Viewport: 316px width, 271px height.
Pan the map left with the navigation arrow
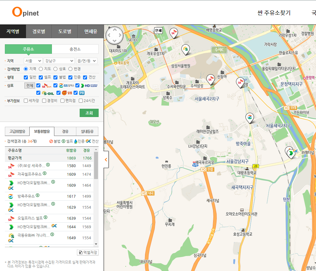point(109,35)
